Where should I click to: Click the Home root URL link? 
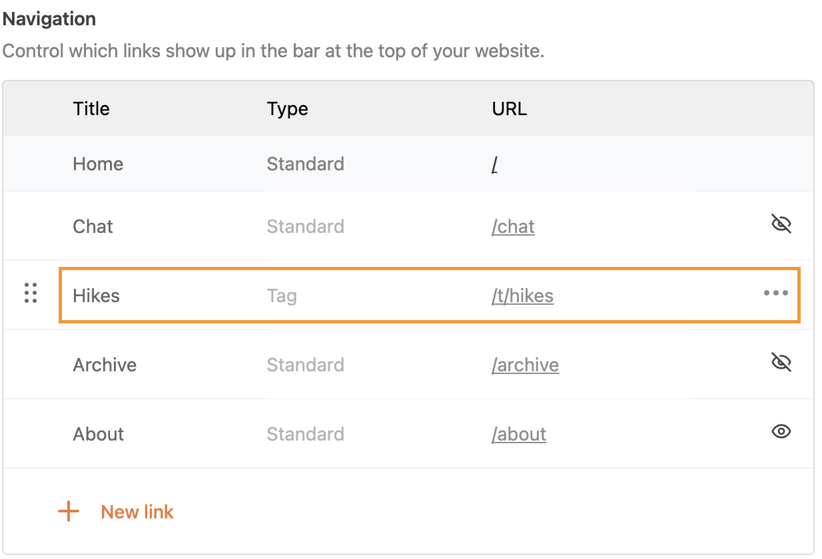tap(494, 164)
